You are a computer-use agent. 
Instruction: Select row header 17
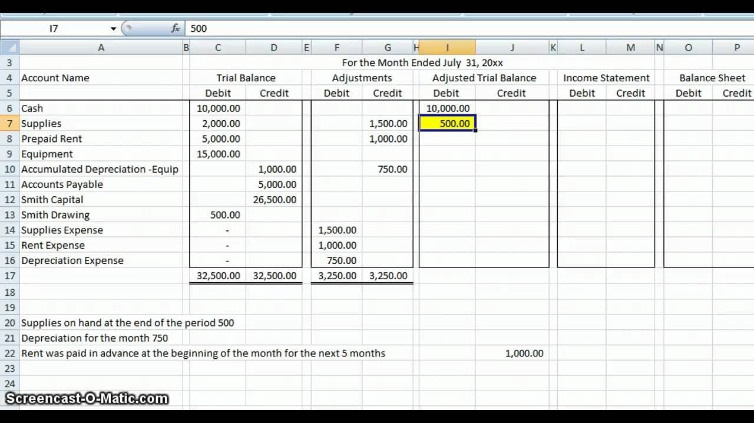9,275
